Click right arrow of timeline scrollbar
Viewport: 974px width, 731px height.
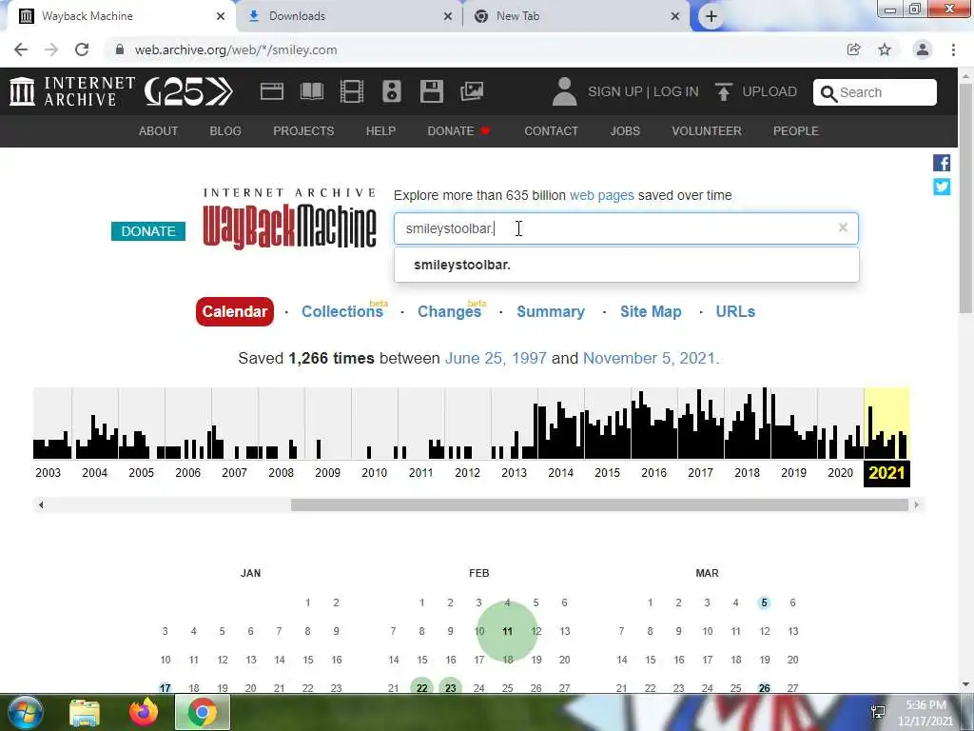pos(916,504)
